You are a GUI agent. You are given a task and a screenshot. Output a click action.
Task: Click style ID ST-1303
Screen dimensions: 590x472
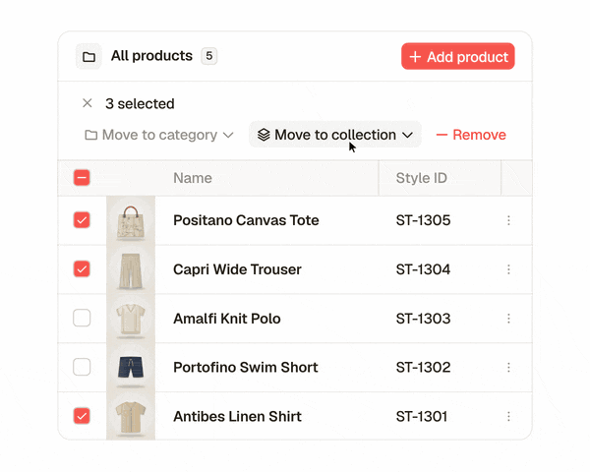(423, 319)
